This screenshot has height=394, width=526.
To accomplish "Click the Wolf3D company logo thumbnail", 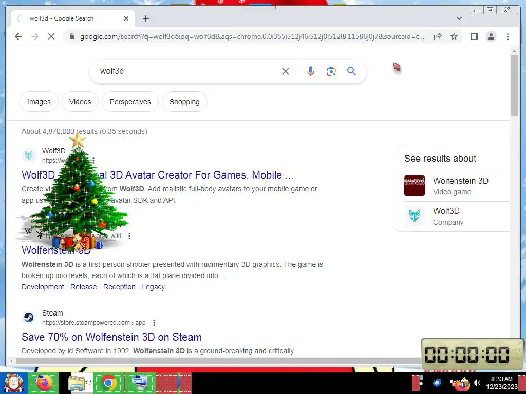I will (415, 216).
